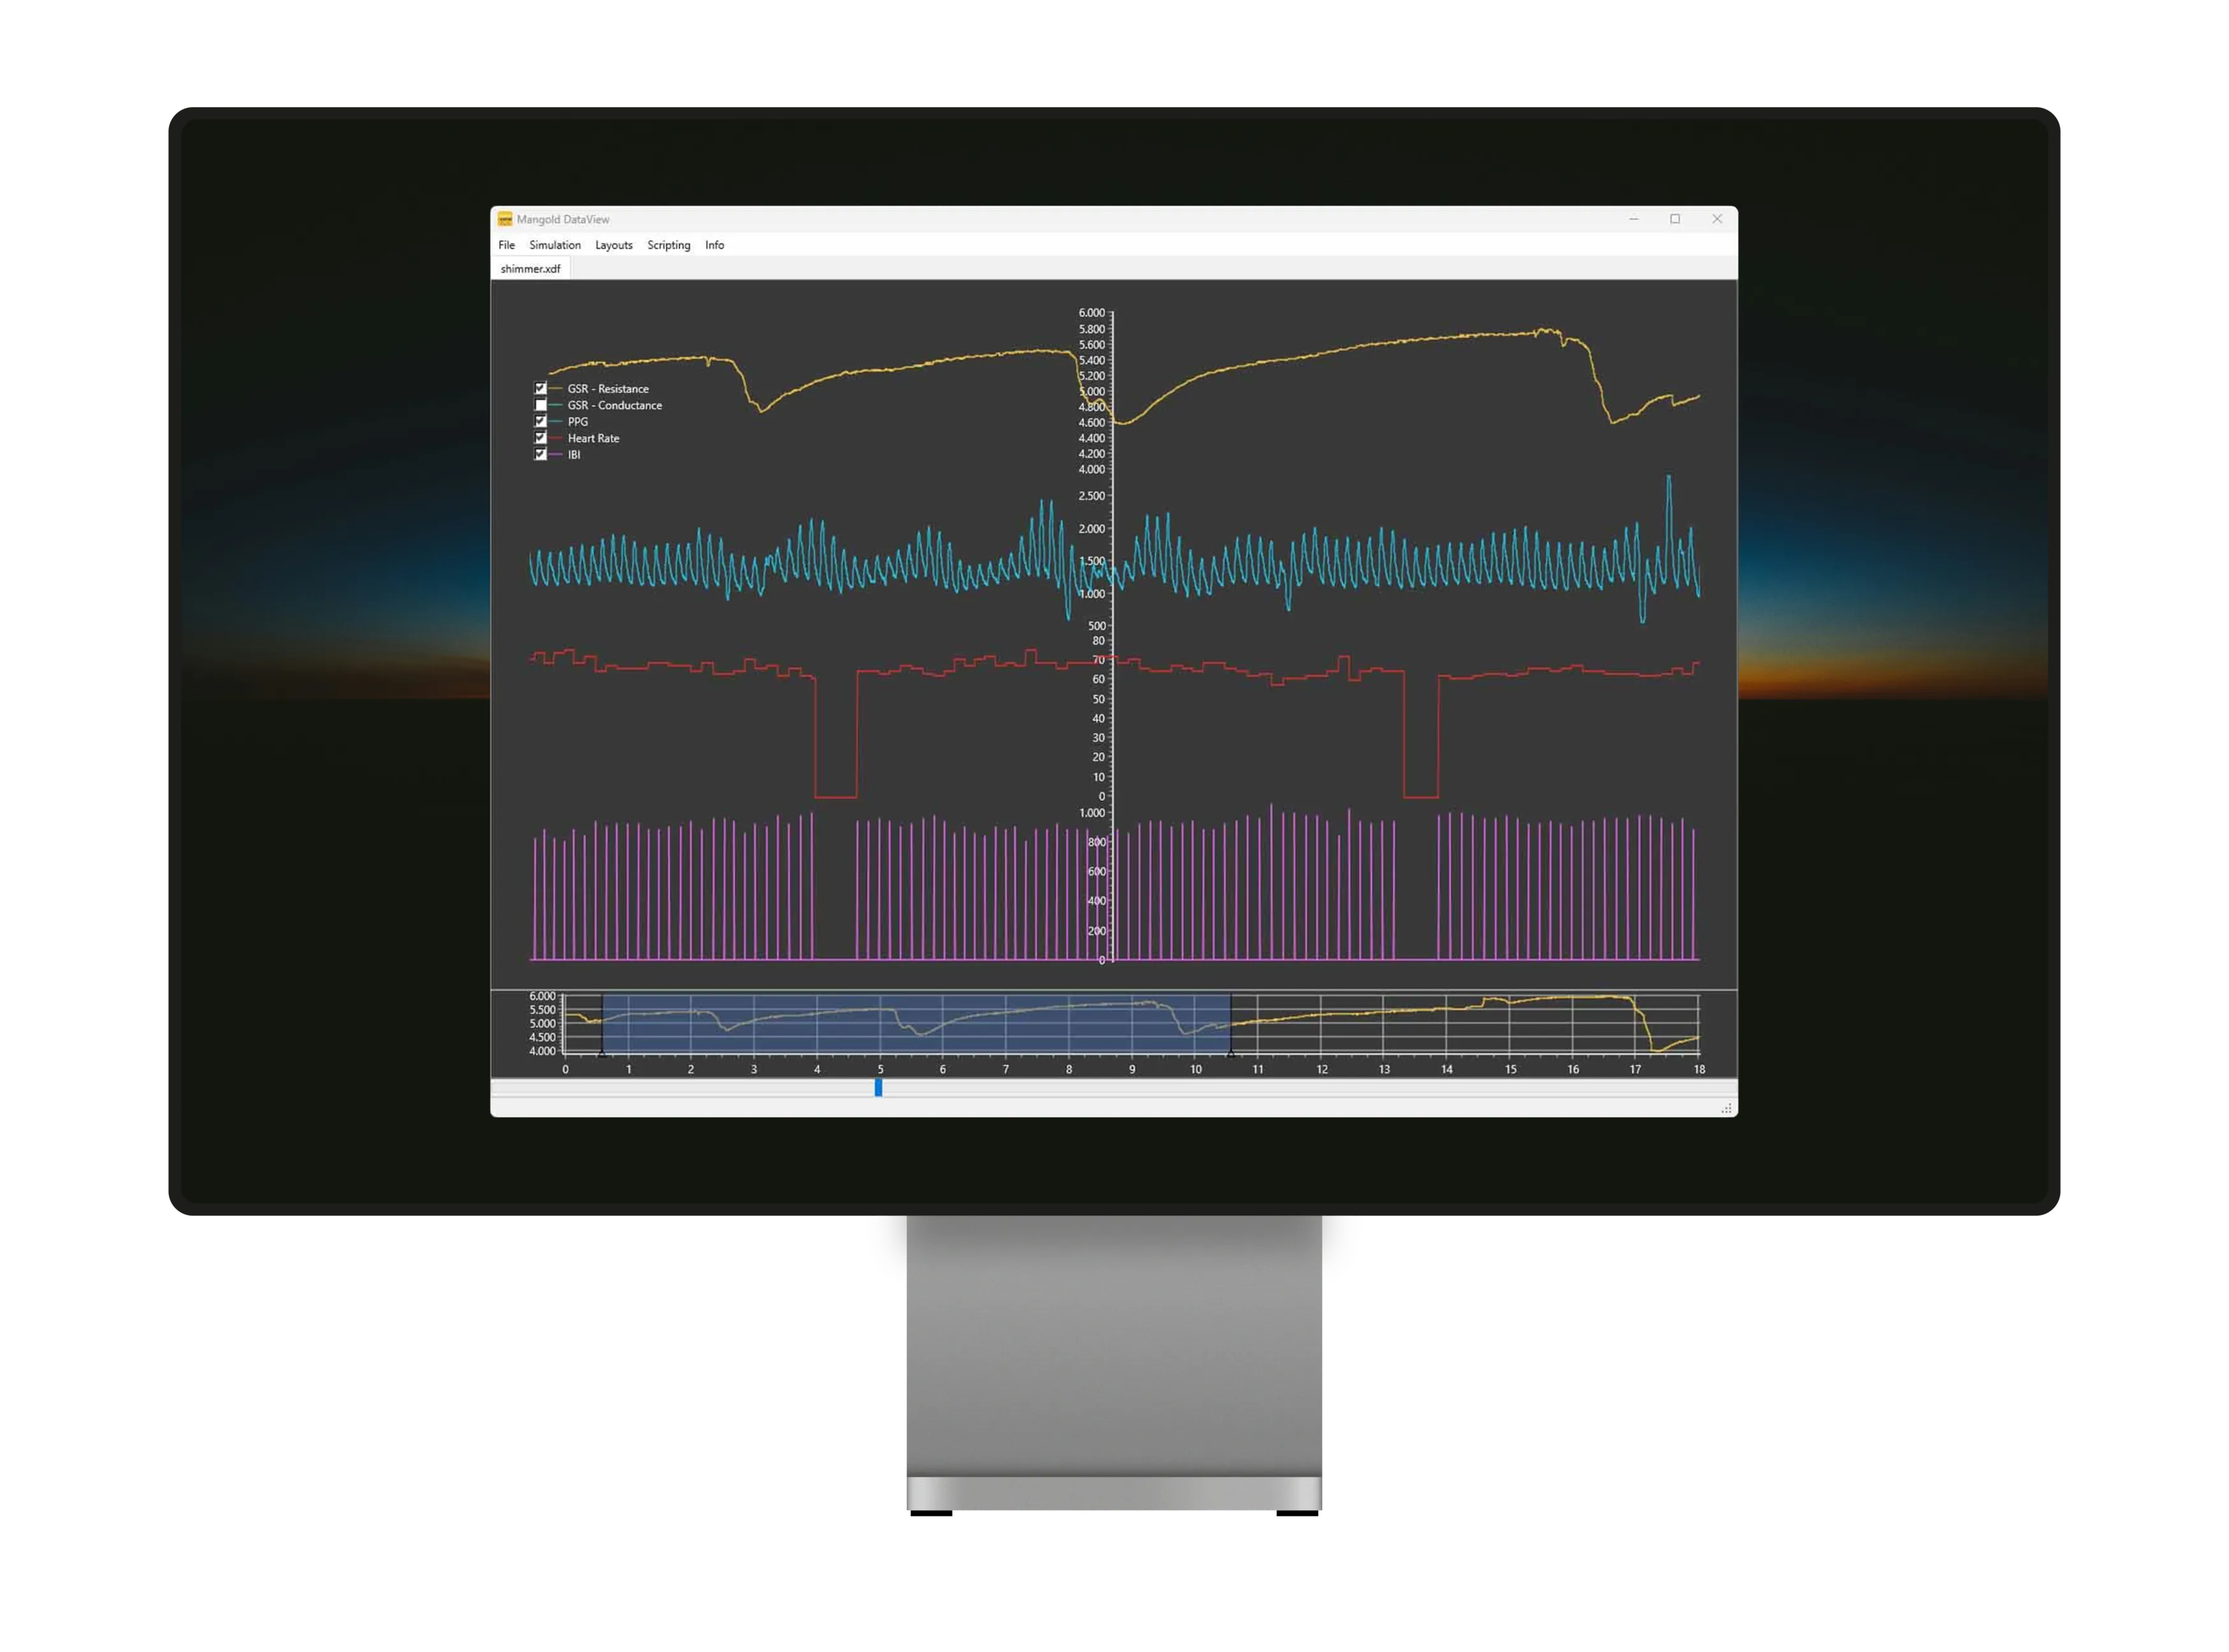Open the Simulation menu
The width and height of the screenshot is (2229, 1652).
pos(555,245)
